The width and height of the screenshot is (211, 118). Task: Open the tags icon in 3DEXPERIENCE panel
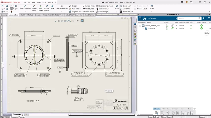pos(204,18)
